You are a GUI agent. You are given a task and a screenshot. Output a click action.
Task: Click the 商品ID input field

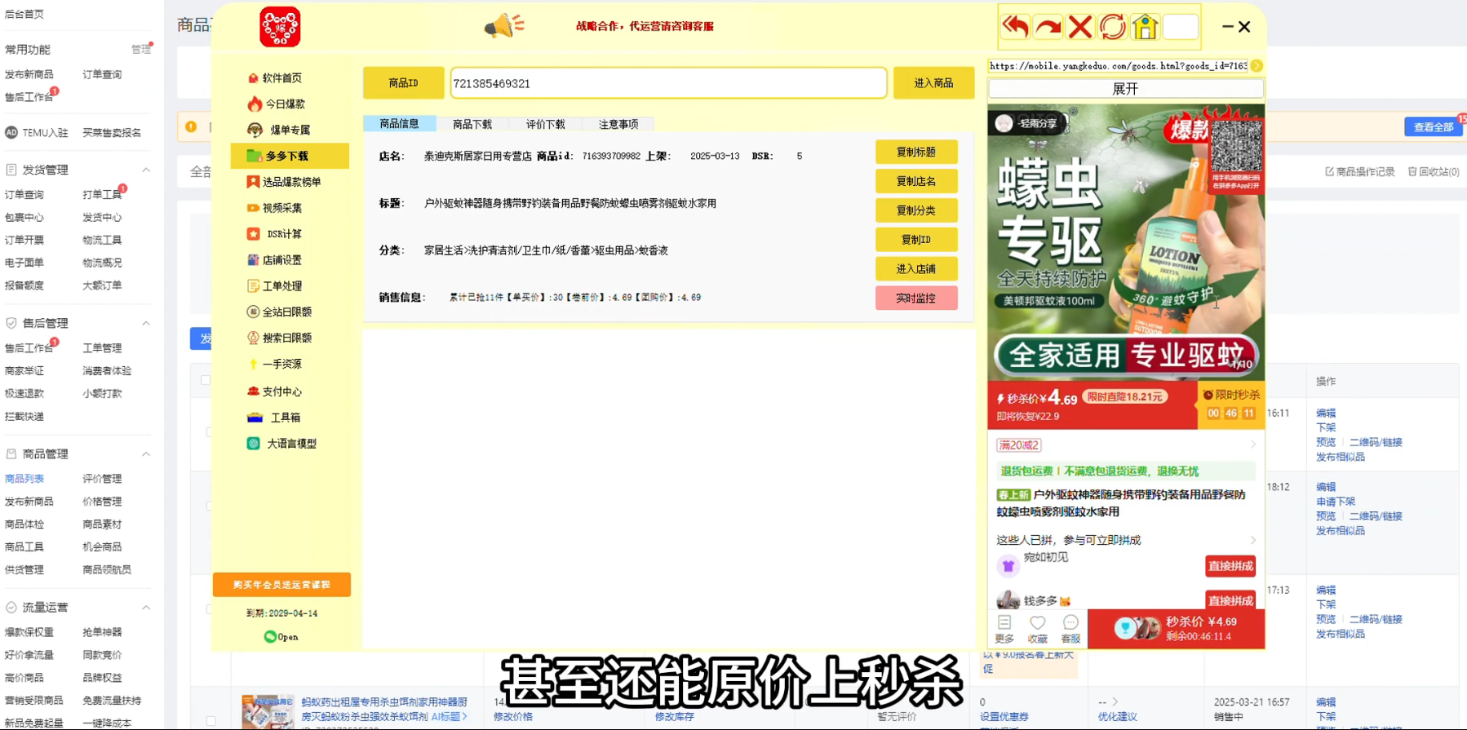[667, 83]
